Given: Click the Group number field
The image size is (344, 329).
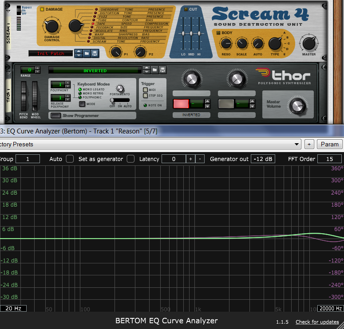Looking at the screenshot, I should pyautogui.click(x=28, y=159).
